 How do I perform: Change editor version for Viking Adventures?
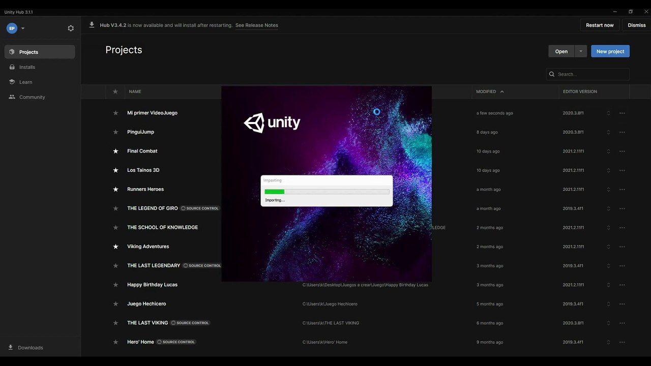pyautogui.click(x=608, y=247)
